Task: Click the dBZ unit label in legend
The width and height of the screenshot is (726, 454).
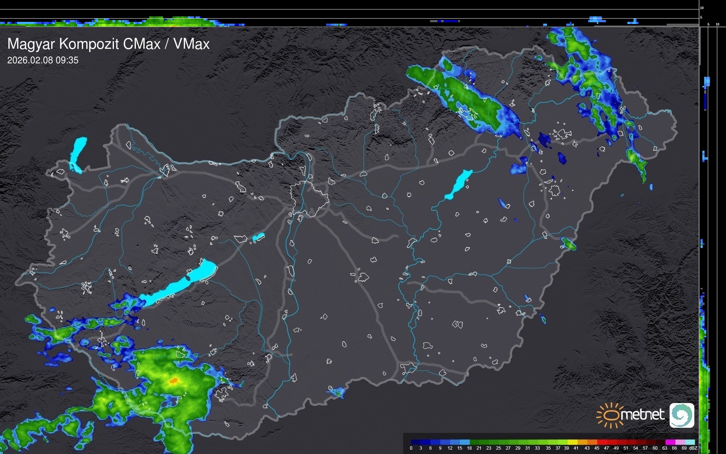Action: tap(693, 448)
